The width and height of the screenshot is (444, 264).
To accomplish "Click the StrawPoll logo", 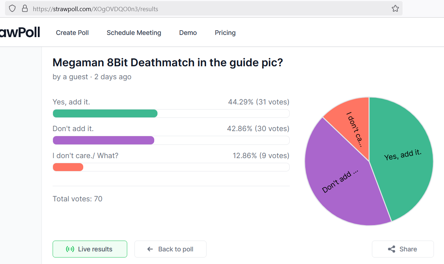I will coord(20,32).
